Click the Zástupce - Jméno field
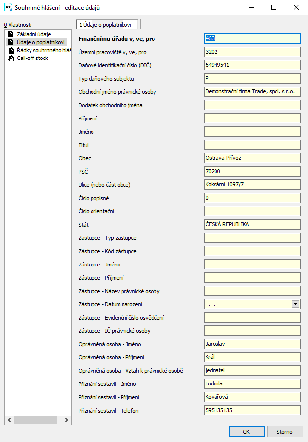Viewport: 308px width, 442px height. pos(252,265)
